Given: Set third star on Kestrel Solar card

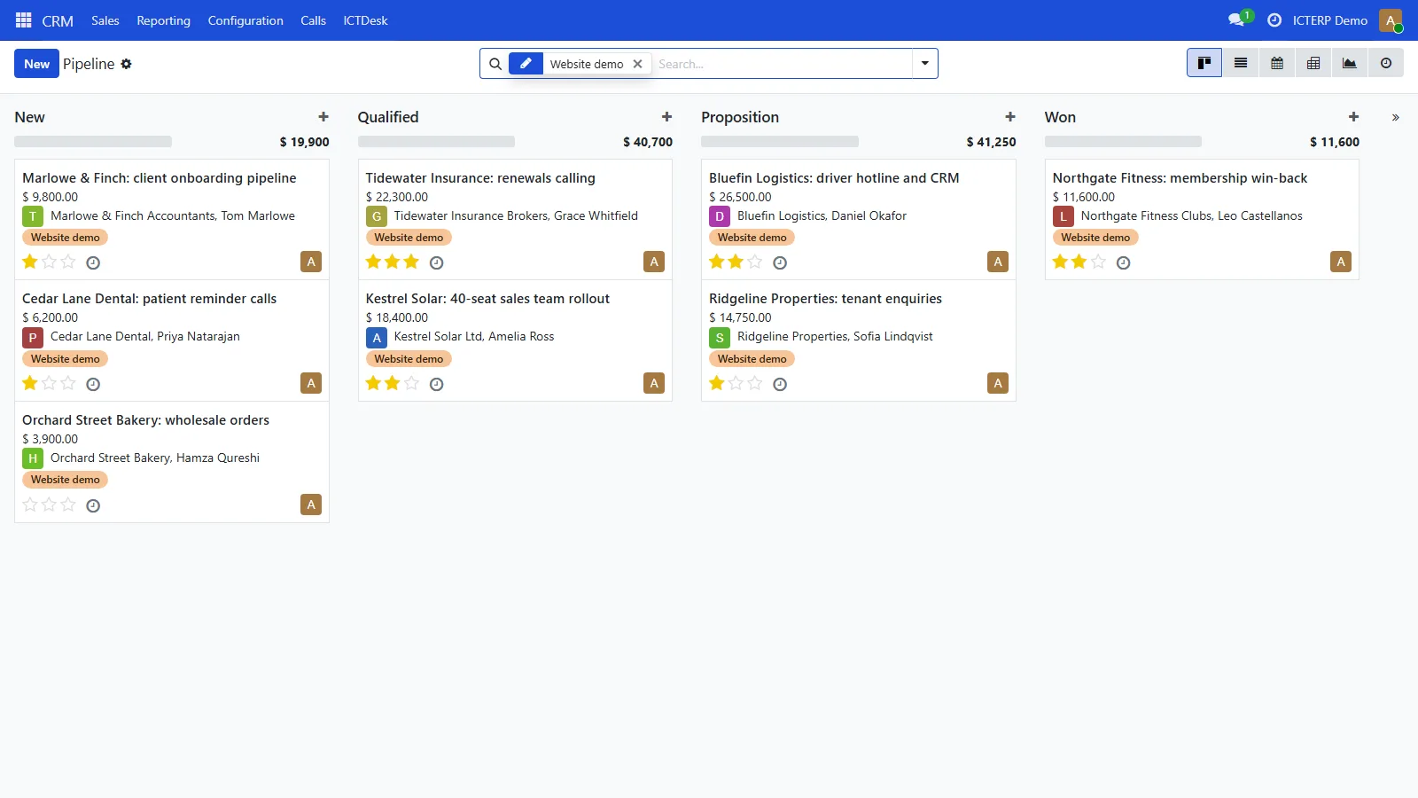Looking at the screenshot, I should click(411, 383).
